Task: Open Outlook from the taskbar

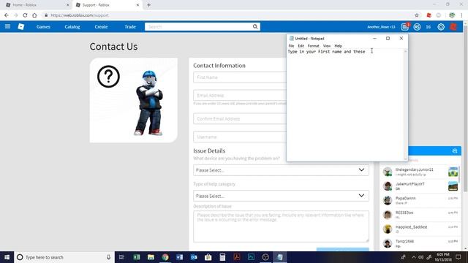Action: 194,257
